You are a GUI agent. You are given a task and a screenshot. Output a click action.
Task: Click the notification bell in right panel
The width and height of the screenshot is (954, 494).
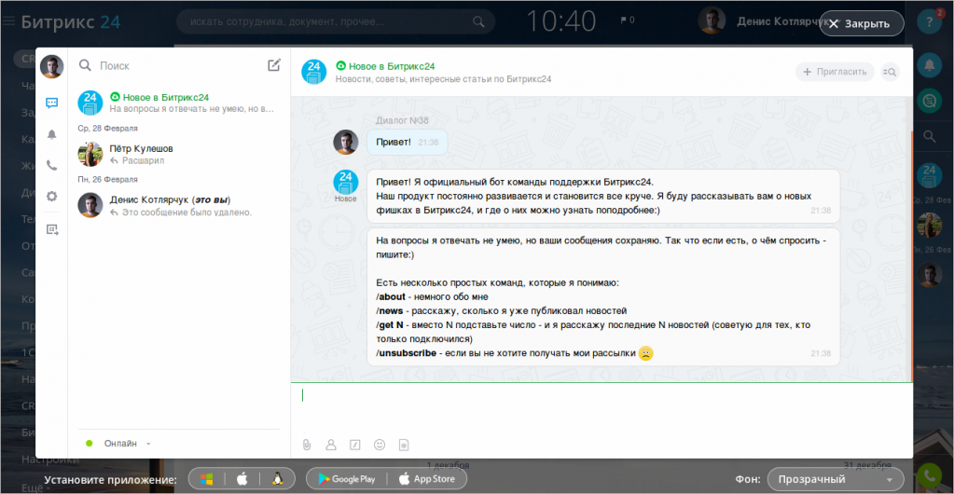929,65
